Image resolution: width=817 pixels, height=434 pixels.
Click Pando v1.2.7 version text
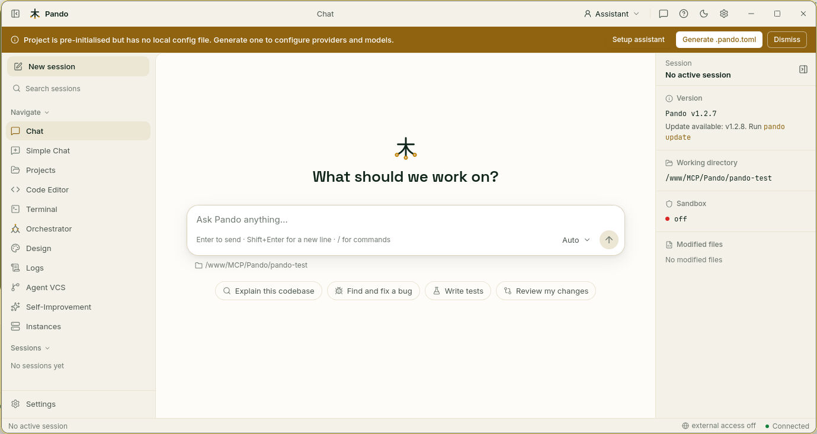[x=691, y=114]
